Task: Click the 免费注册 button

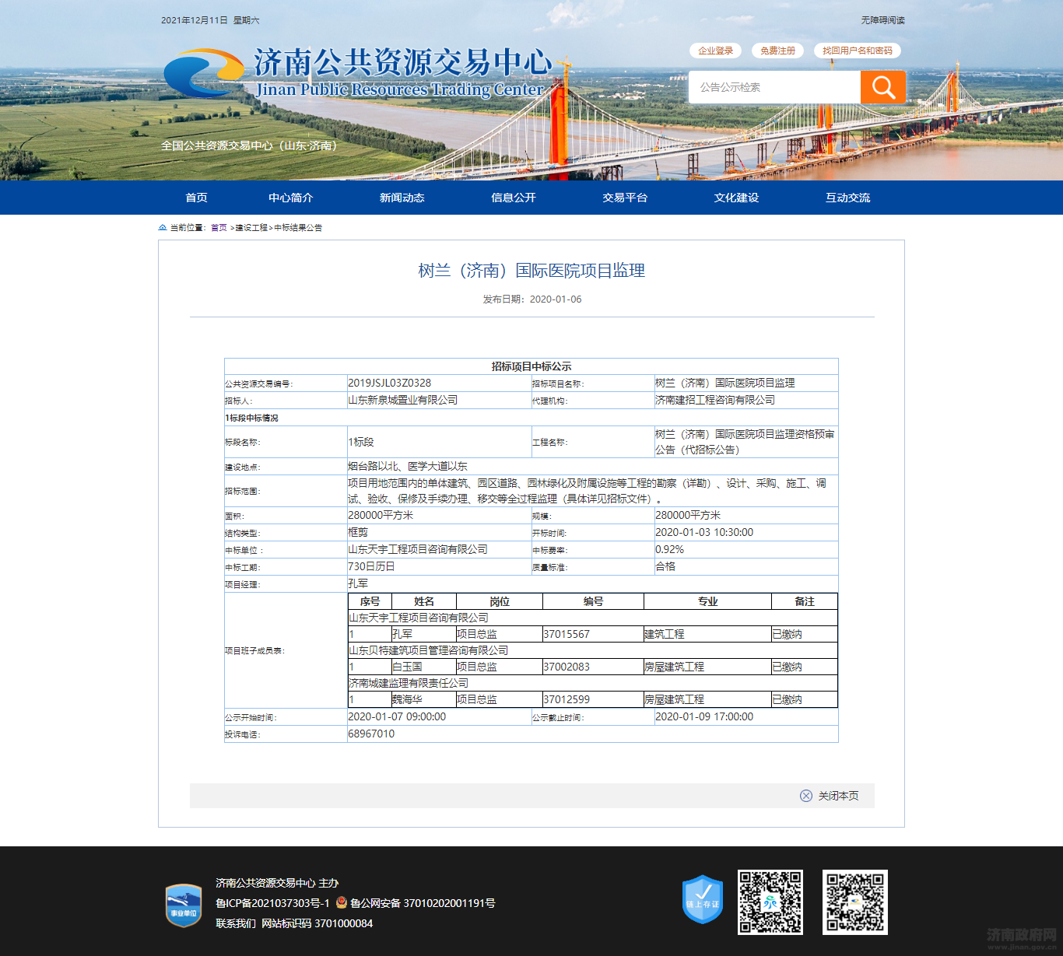Action: click(x=777, y=51)
